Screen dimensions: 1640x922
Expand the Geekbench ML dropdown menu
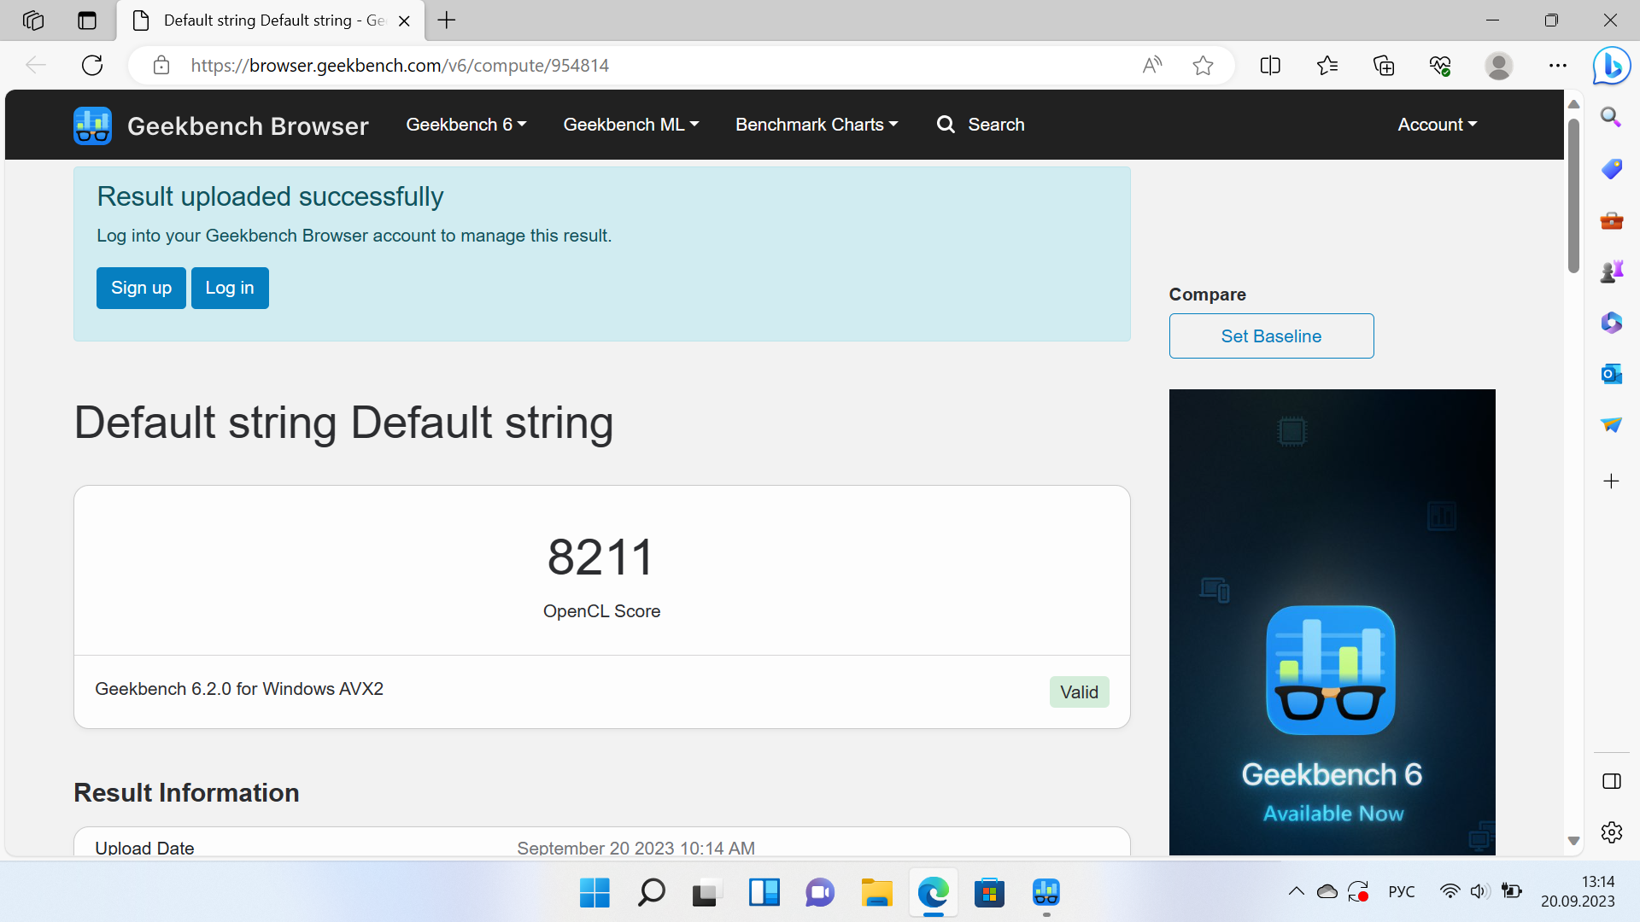tap(630, 125)
